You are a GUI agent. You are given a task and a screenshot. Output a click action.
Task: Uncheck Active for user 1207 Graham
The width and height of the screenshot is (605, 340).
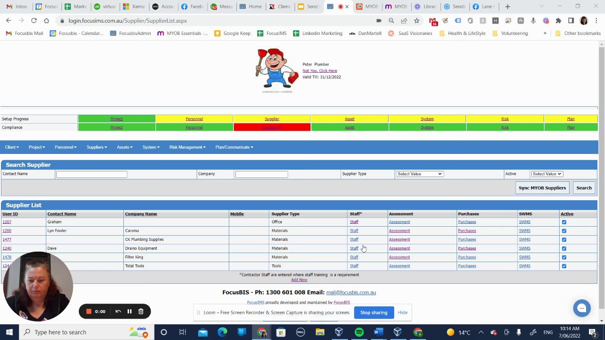point(564,222)
